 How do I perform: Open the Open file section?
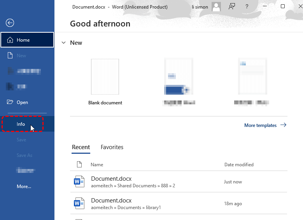(x=27, y=102)
